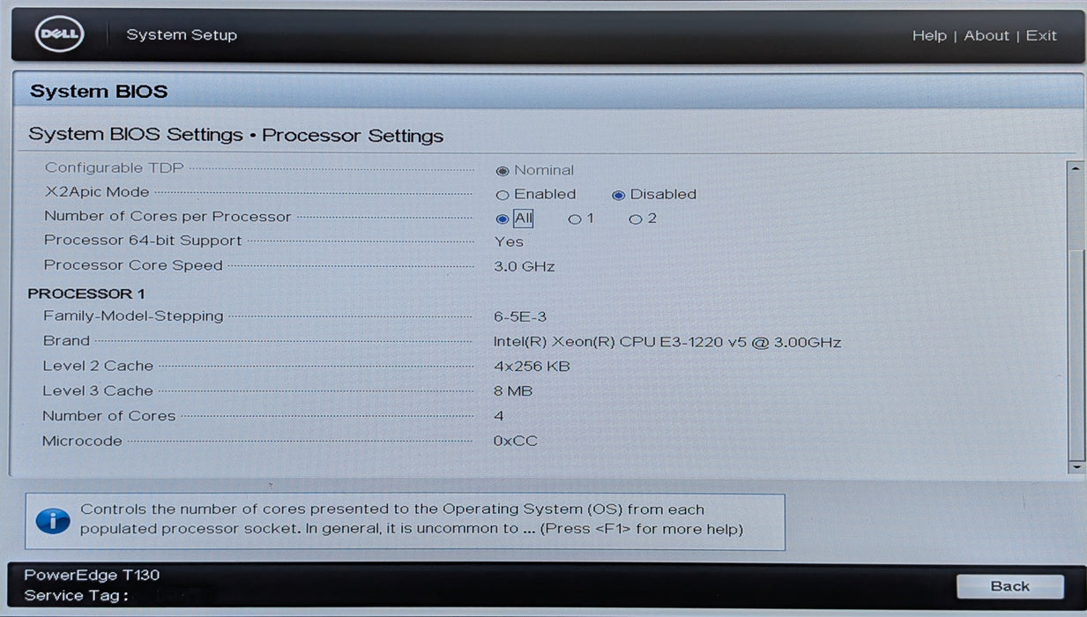
Task: Click the Dell logo icon
Action: (59, 35)
